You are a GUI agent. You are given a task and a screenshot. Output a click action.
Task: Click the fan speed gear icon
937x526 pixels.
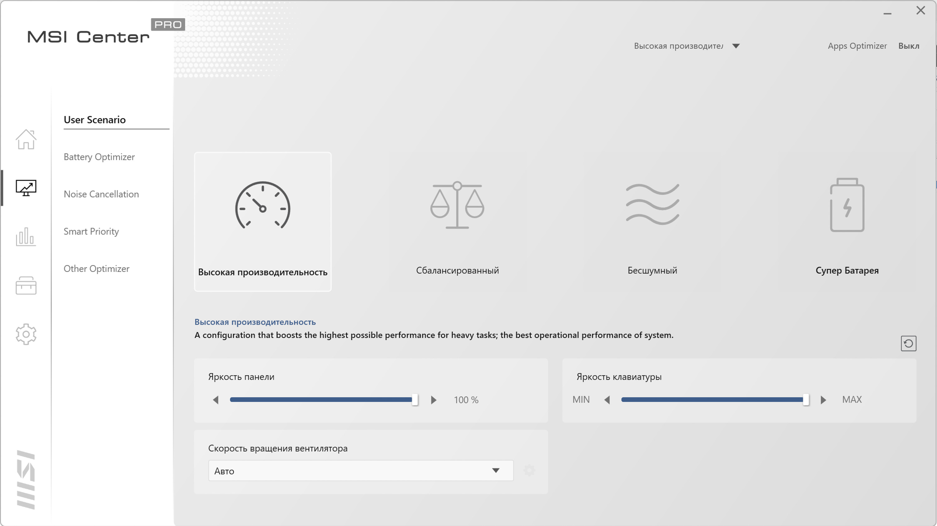[529, 470]
